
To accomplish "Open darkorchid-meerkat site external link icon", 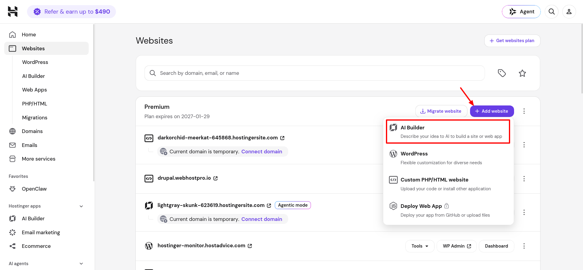I will [282, 138].
